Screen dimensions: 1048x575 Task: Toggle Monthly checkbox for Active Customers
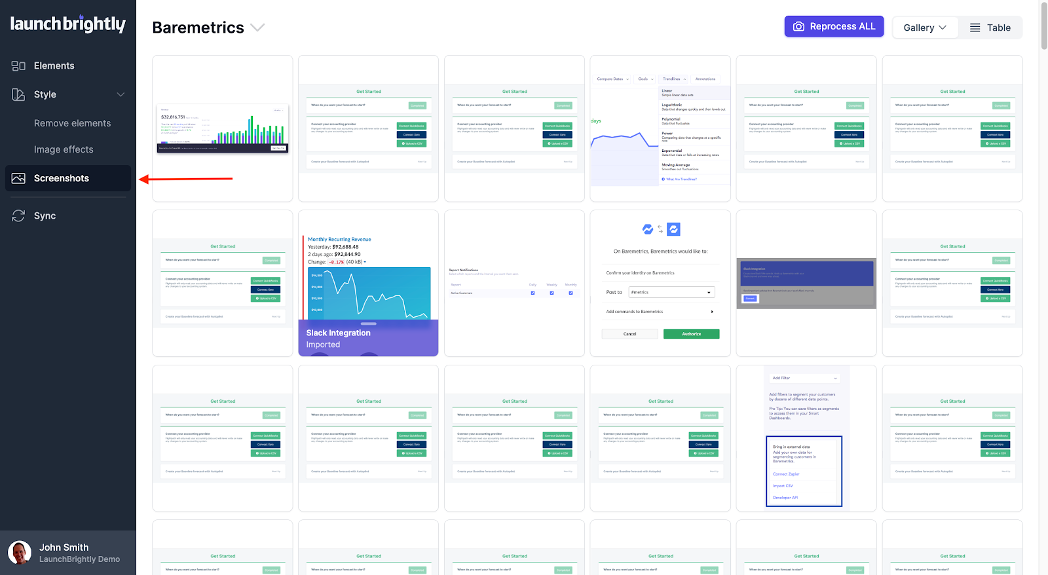pyautogui.click(x=571, y=293)
